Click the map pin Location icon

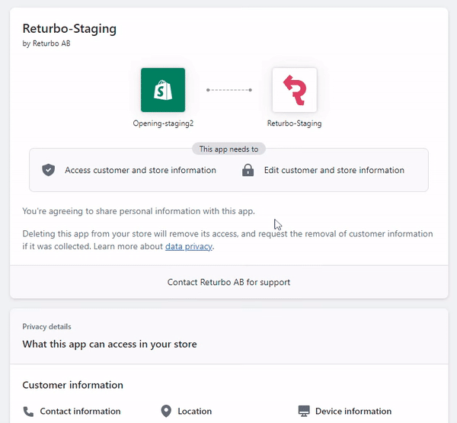tap(166, 412)
